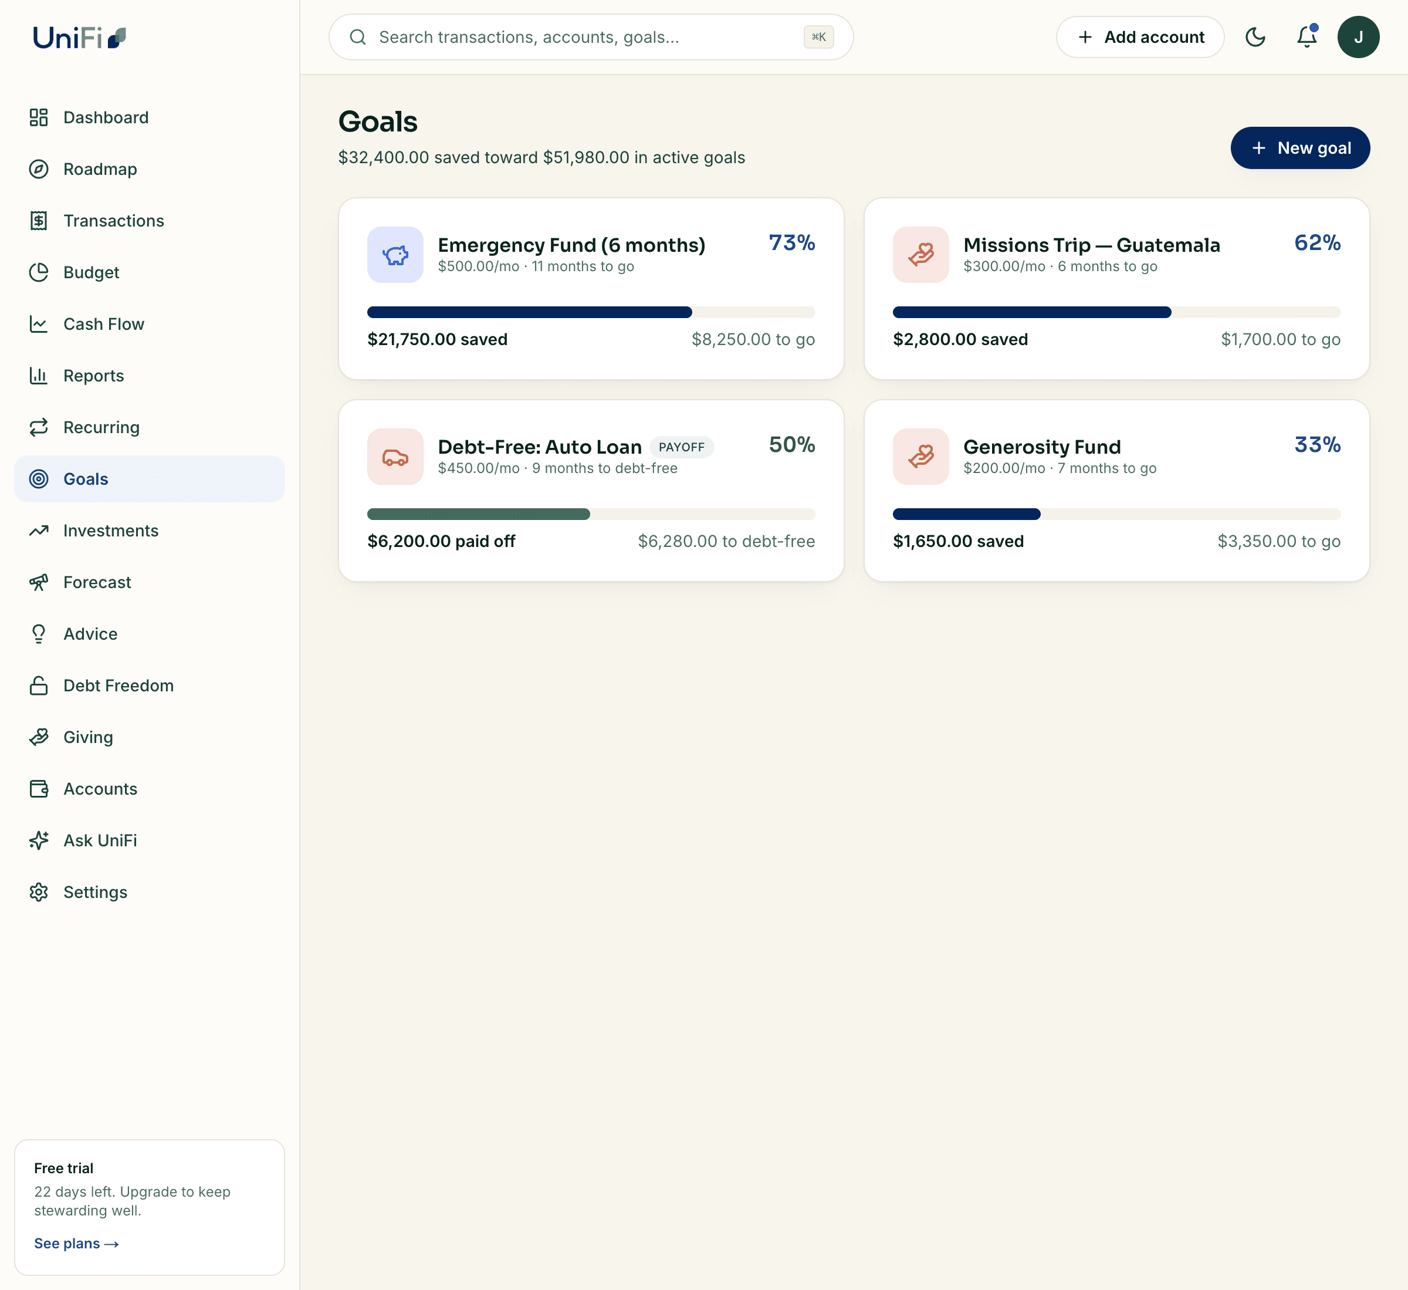The height and width of the screenshot is (1290, 1408).
Task: Click the Debt Freedom unlock icon
Action: 38,685
